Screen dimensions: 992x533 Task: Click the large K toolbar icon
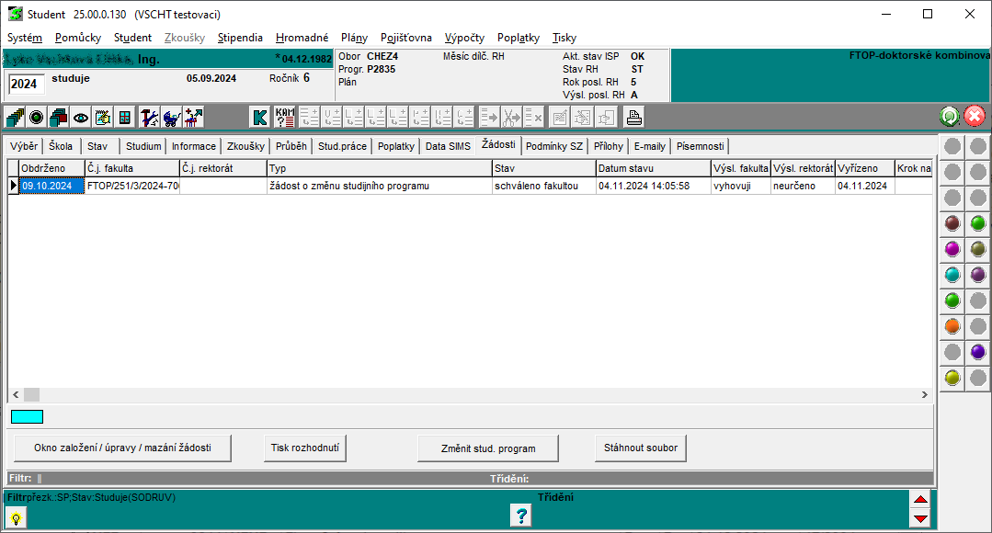(x=260, y=117)
